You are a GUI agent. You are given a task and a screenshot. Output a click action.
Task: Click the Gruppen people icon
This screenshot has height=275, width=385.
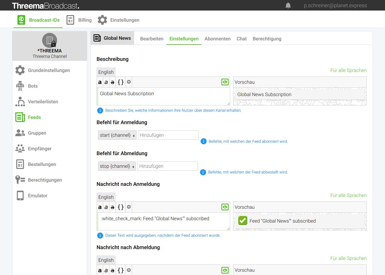point(20,133)
